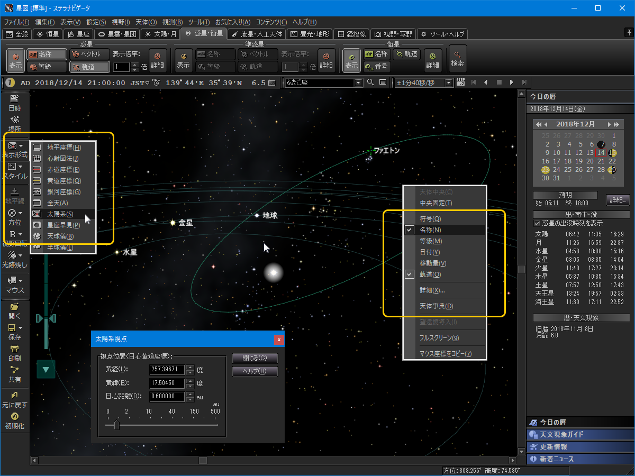Image resolution: width=635 pixels, height=476 pixels.
Task: Toggle 惑星の出没時刻を表示 checkbox
Action: click(538, 223)
